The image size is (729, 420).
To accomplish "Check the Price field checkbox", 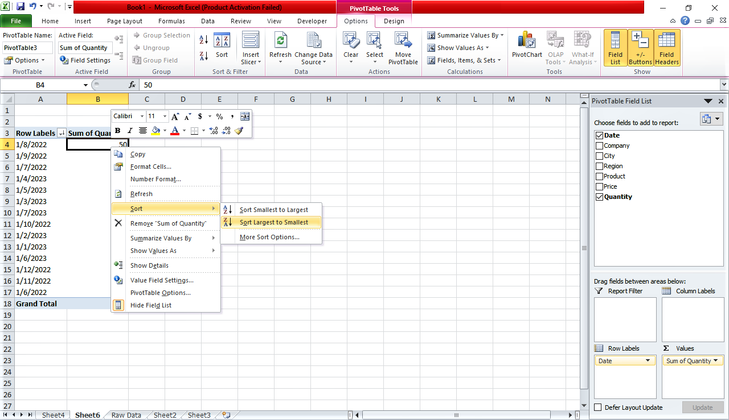I will [599, 186].
